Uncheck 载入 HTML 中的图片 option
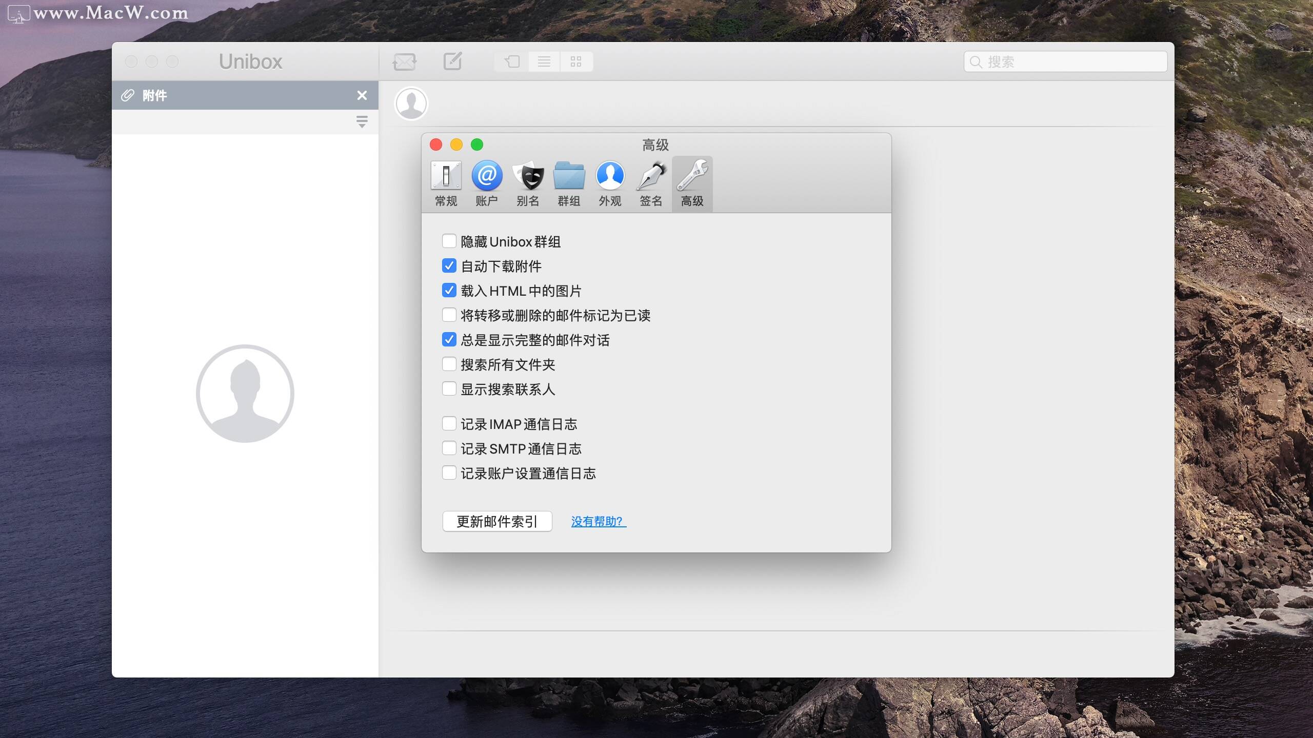 coord(449,290)
